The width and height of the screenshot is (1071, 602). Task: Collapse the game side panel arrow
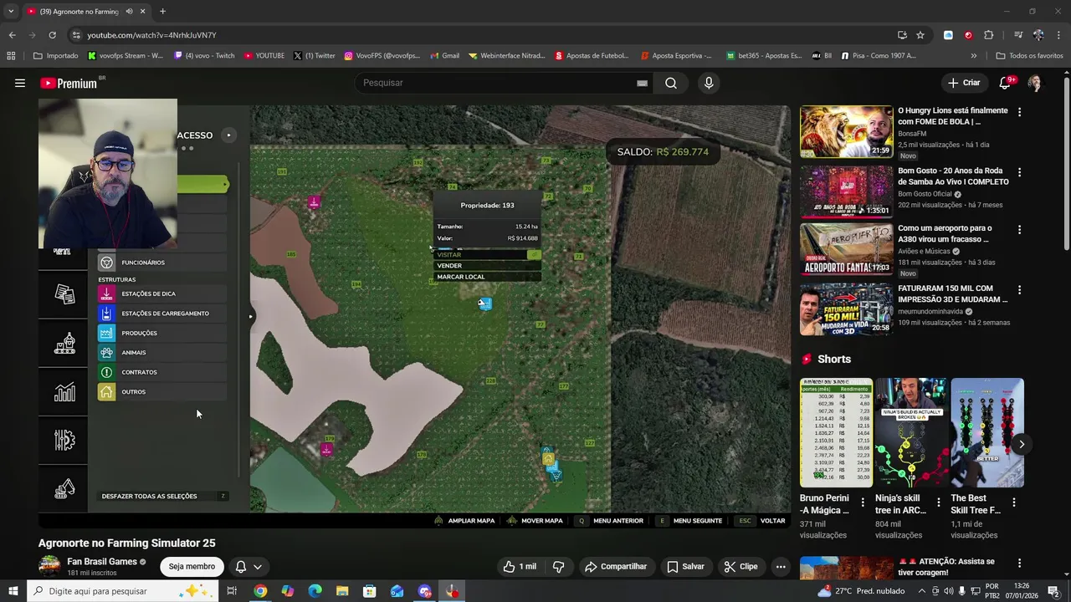[x=250, y=316]
